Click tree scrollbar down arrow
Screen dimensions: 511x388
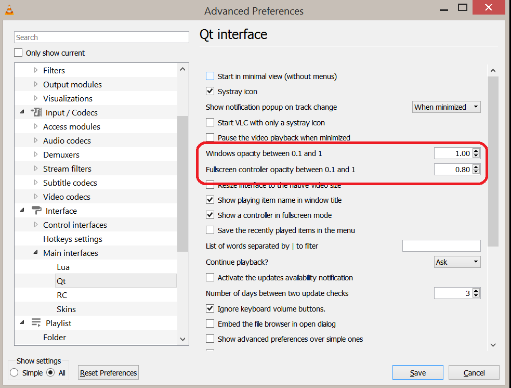tap(183, 339)
